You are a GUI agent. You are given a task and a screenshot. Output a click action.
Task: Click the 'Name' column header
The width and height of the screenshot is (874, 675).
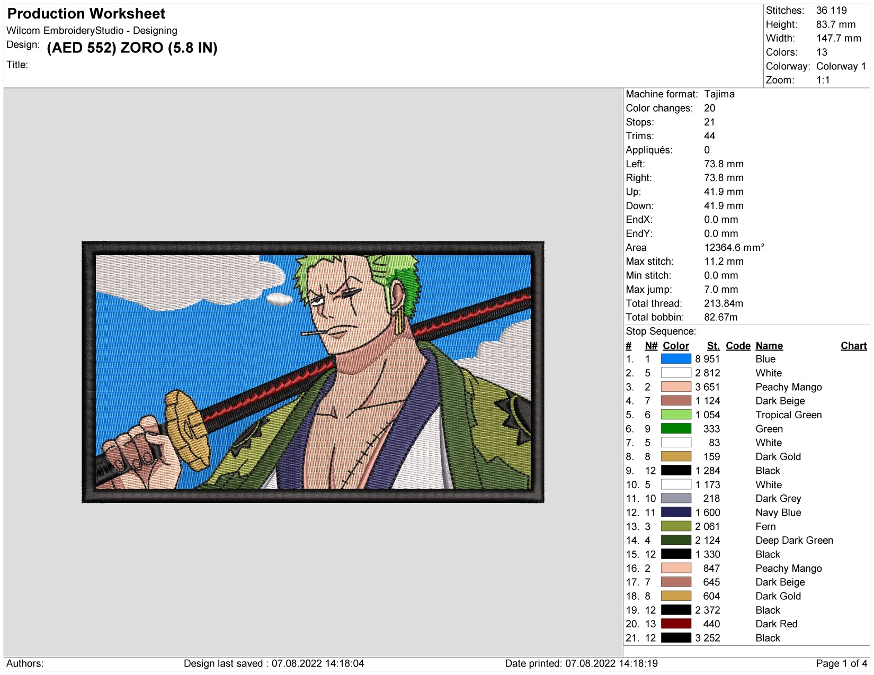[x=769, y=346]
